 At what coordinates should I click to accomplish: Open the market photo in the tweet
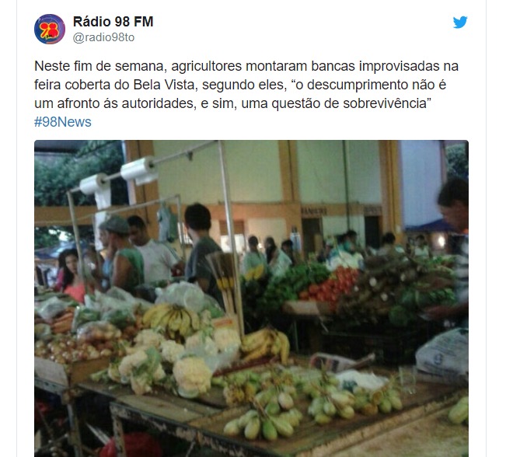click(x=251, y=298)
